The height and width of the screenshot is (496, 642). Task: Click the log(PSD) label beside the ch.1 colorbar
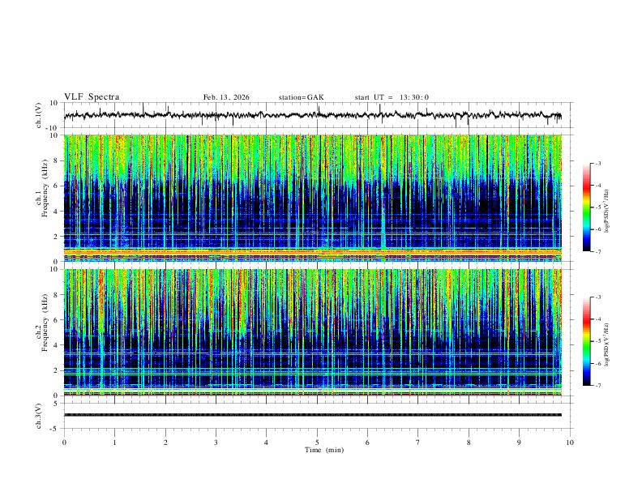tap(607, 212)
